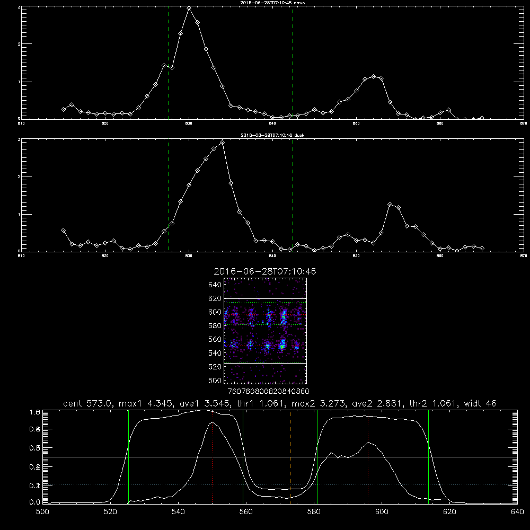Click the highest diamond marker in dusk plot
The image size is (530, 530).
click(x=222, y=142)
